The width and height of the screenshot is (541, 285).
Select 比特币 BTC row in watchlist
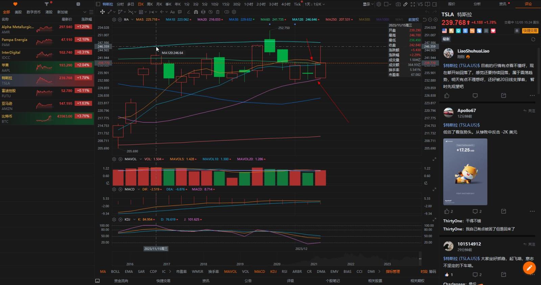pos(47,118)
